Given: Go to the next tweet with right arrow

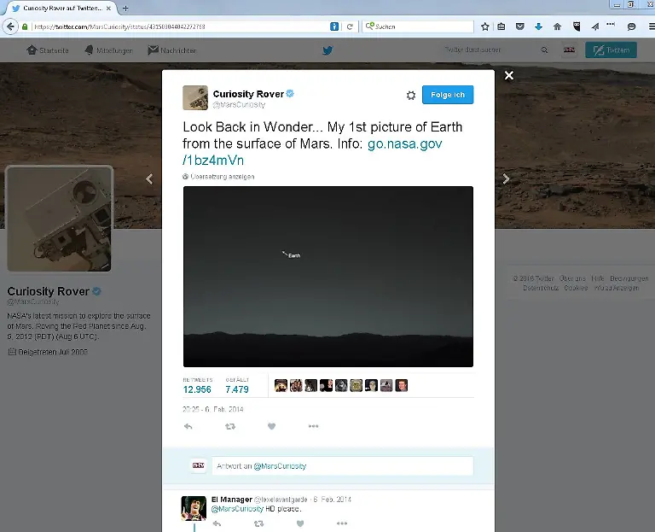Looking at the screenshot, I should (506, 178).
